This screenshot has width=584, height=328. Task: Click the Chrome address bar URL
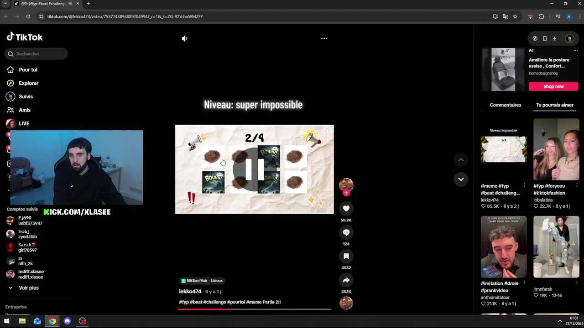pos(125,16)
